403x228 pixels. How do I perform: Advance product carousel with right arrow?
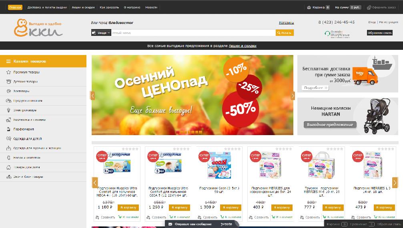pyautogui.click(x=395, y=183)
